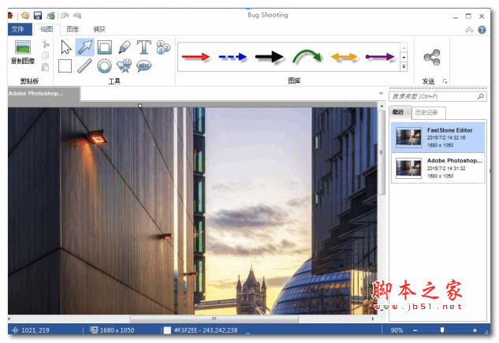Image resolution: width=499 pixels, height=343 pixels.
Task: Click the magnifier search icon
Action: [481, 96]
